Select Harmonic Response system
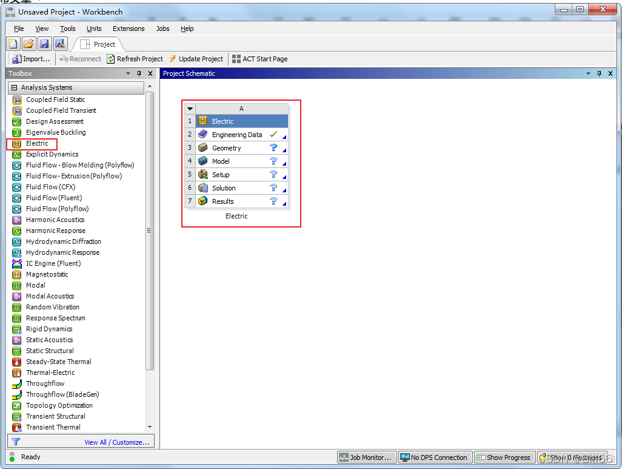The width and height of the screenshot is (622, 469). pyautogui.click(x=56, y=231)
